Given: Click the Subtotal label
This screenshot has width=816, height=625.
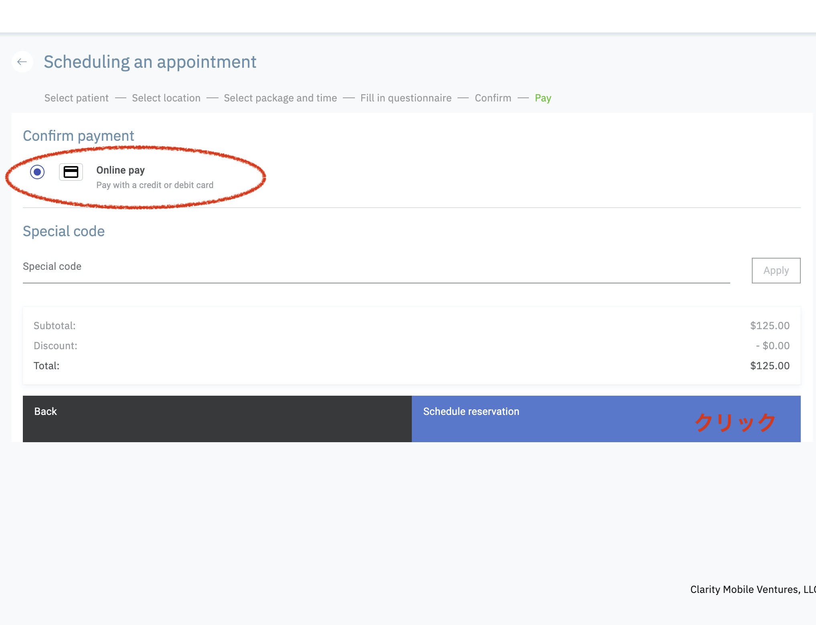Looking at the screenshot, I should point(55,326).
